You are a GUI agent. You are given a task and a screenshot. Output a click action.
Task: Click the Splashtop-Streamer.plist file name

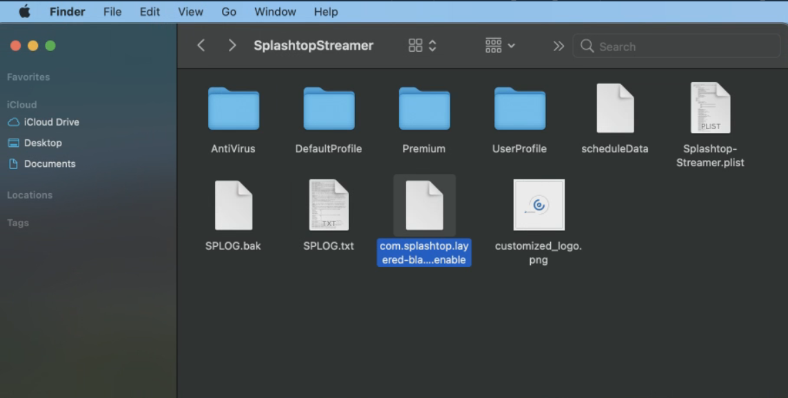(x=710, y=156)
